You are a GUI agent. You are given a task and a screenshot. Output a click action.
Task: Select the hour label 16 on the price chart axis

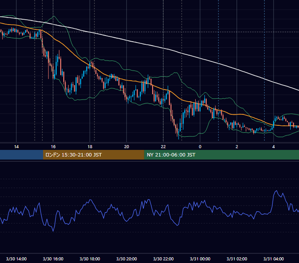53,147
